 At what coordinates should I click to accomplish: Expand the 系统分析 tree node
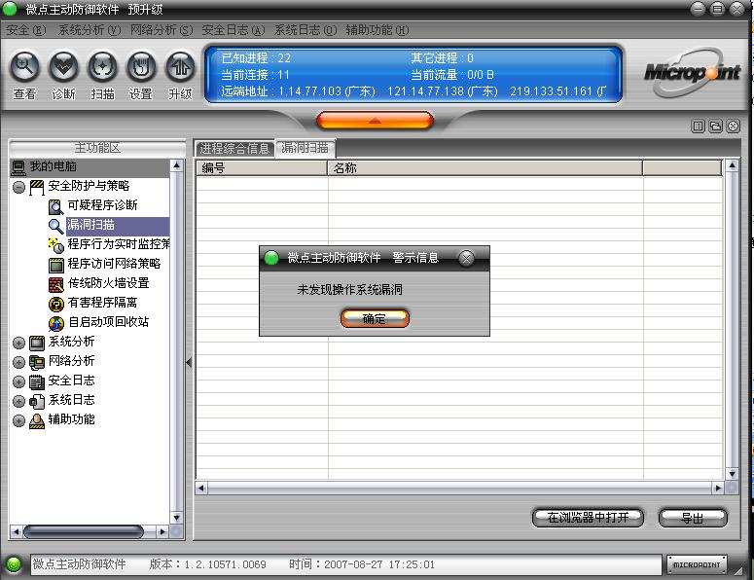[x=18, y=343]
